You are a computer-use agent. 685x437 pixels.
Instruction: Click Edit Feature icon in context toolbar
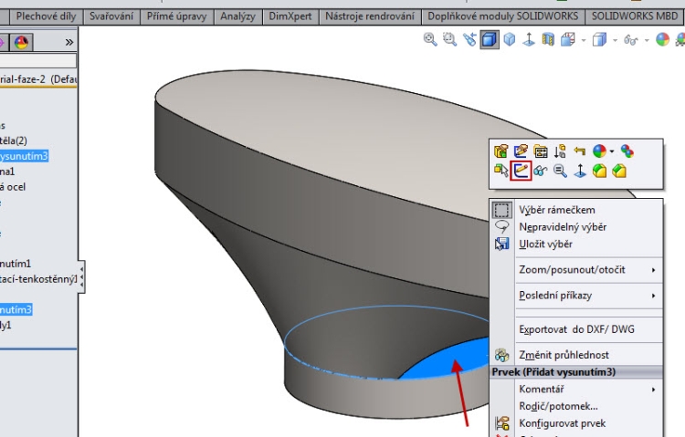click(x=501, y=151)
